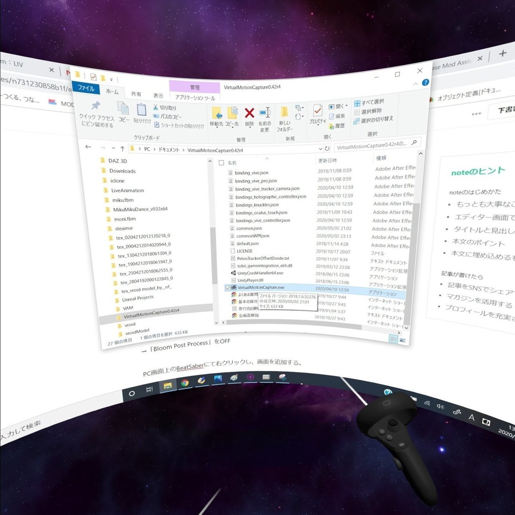The height and width of the screenshot is (515, 515).
Task: Click the volume icon in system tray
Action: (440, 406)
